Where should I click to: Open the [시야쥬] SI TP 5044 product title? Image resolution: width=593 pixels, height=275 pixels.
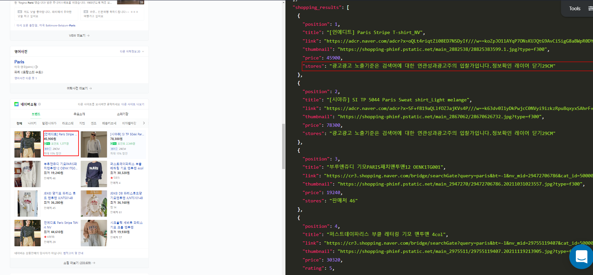tap(127, 134)
